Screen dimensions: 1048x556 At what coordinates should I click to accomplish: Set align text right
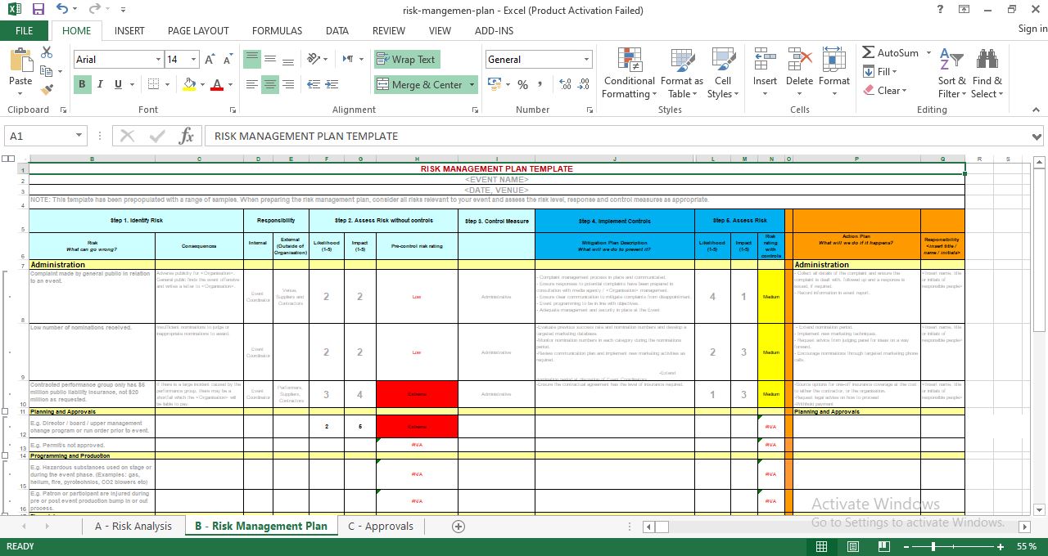(x=288, y=84)
